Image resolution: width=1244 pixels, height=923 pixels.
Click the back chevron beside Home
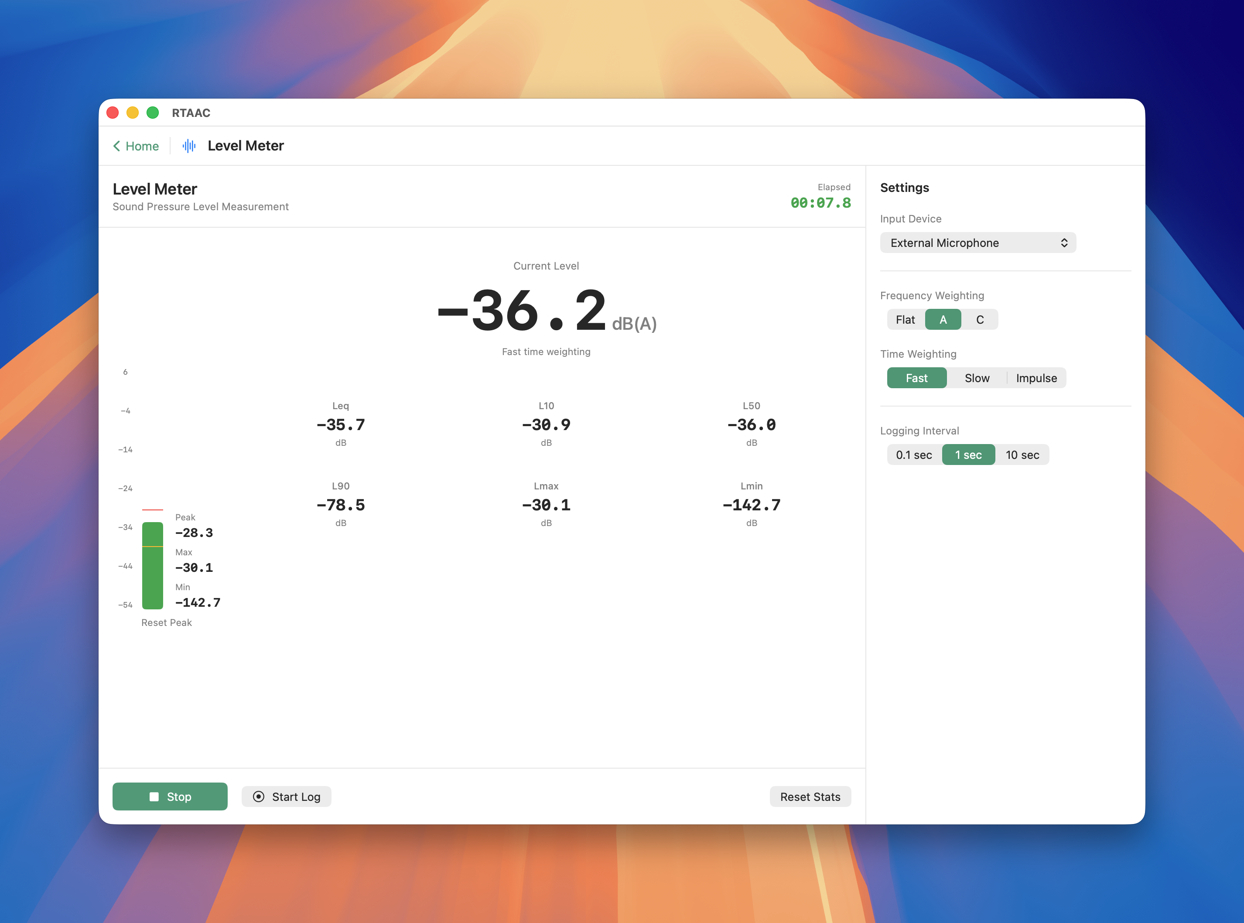click(117, 146)
